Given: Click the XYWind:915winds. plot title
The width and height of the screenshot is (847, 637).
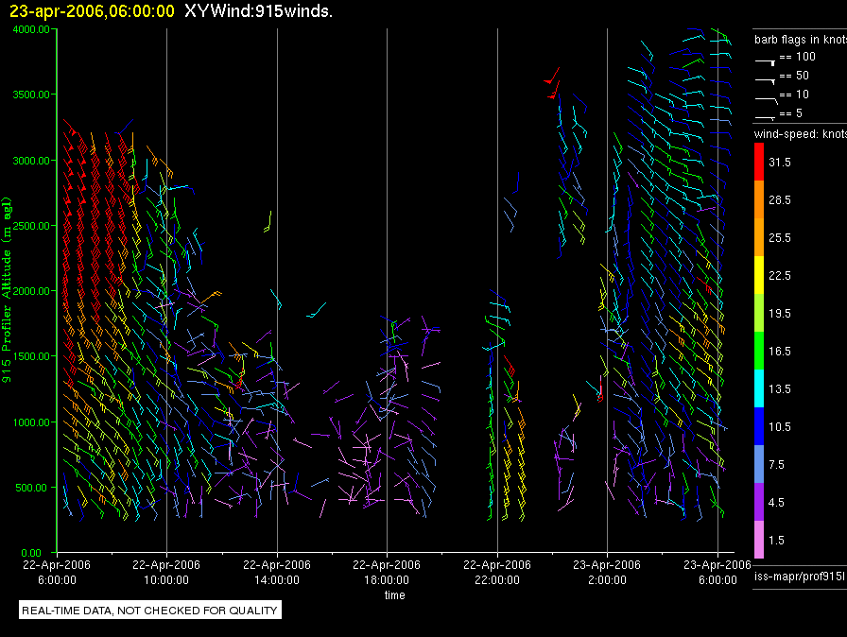Looking at the screenshot, I should [x=258, y=11].
